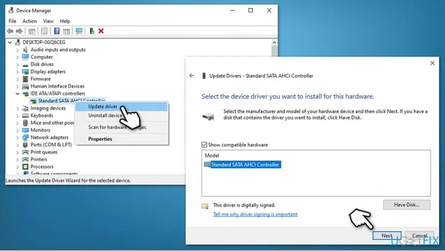Open the Properties toolbar icon in Device Manager

point(44,31)
